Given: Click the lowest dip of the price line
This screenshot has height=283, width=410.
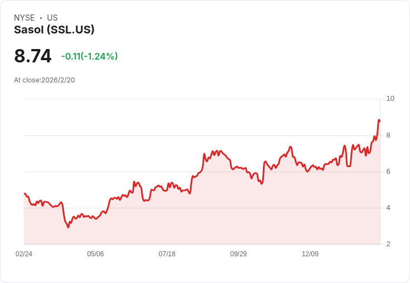Looking at the screenshot, I should [x=69, y=227].
